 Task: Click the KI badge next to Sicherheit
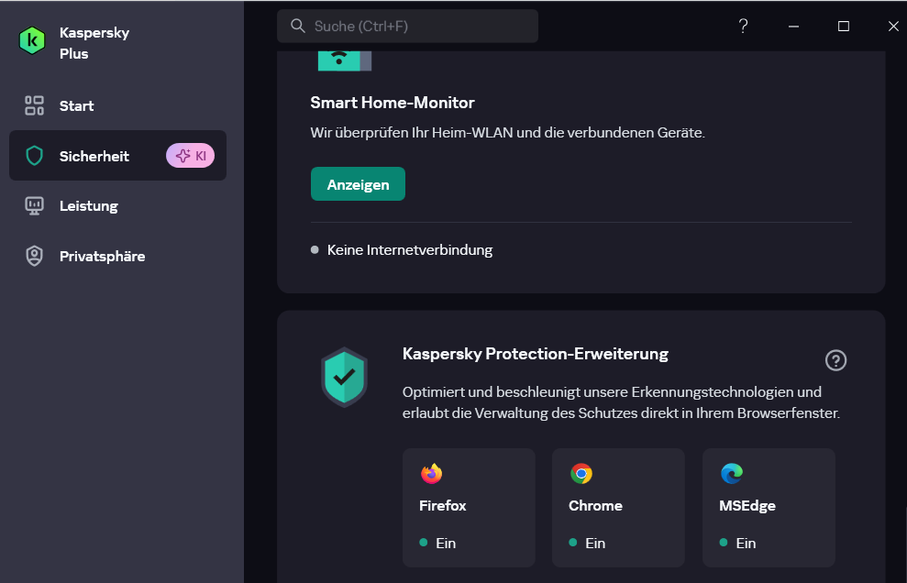point(190,156)
